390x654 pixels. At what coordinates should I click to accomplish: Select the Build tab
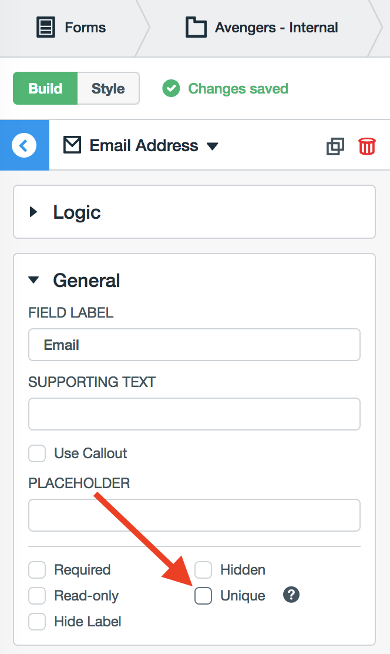45,88
